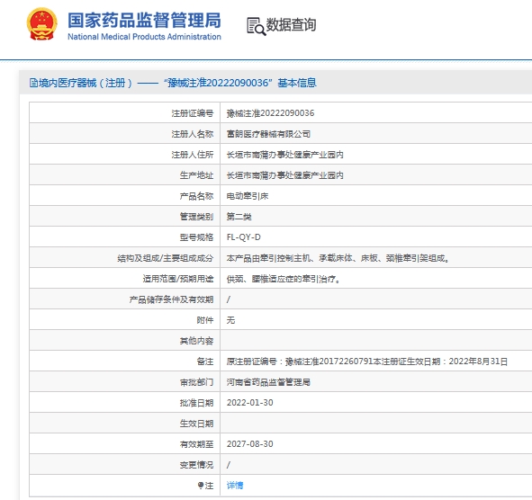
Task: Click the 变更情况 row label
Action: (196, 465)
